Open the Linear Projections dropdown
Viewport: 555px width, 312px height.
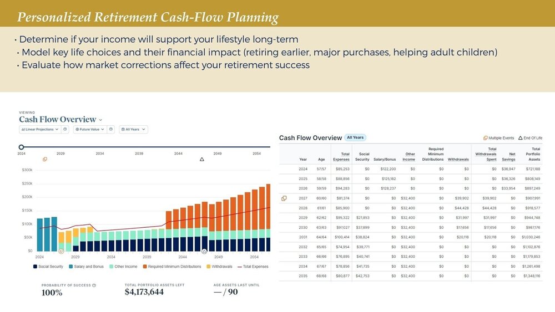click(39, 130)
